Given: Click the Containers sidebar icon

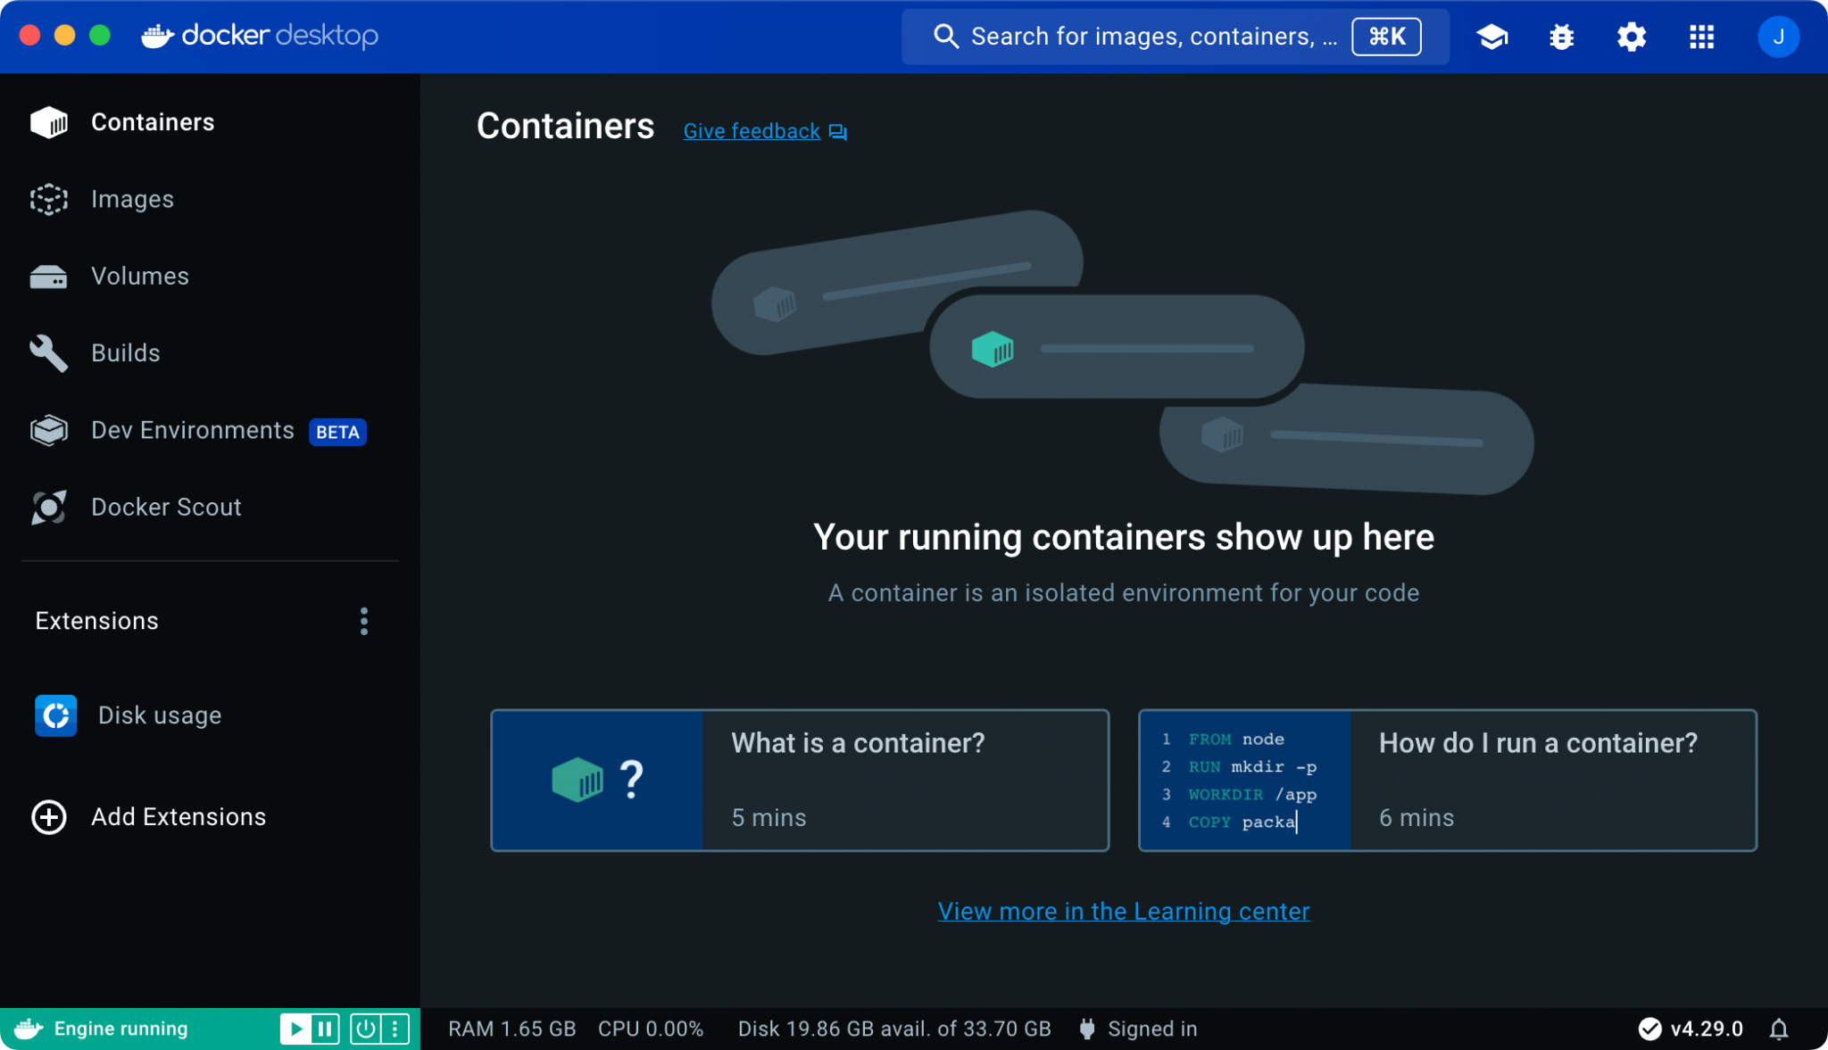Looking at the screenshot, I should click(x=49, y=122).
